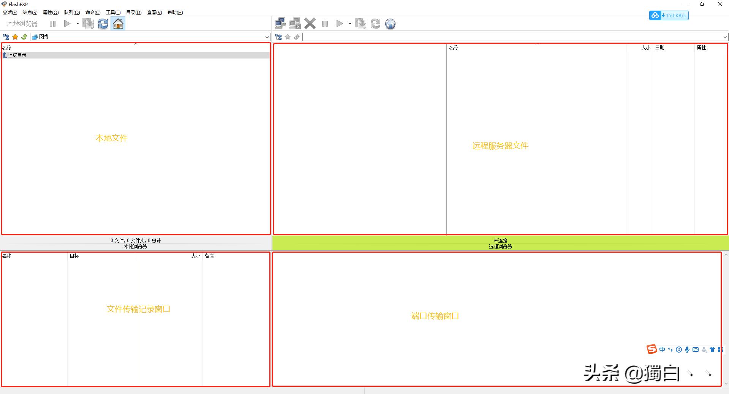Open the 属性(O) menu
The image size is (729, 394).
51,13
